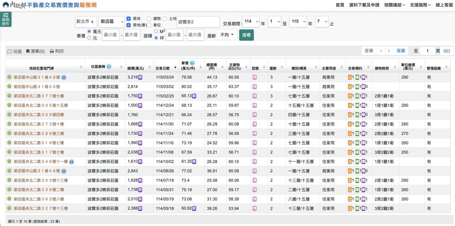This screenshot has height=226, width=455.
Task: Expand 支援服務 menu
Action: [x=420, y=5]
